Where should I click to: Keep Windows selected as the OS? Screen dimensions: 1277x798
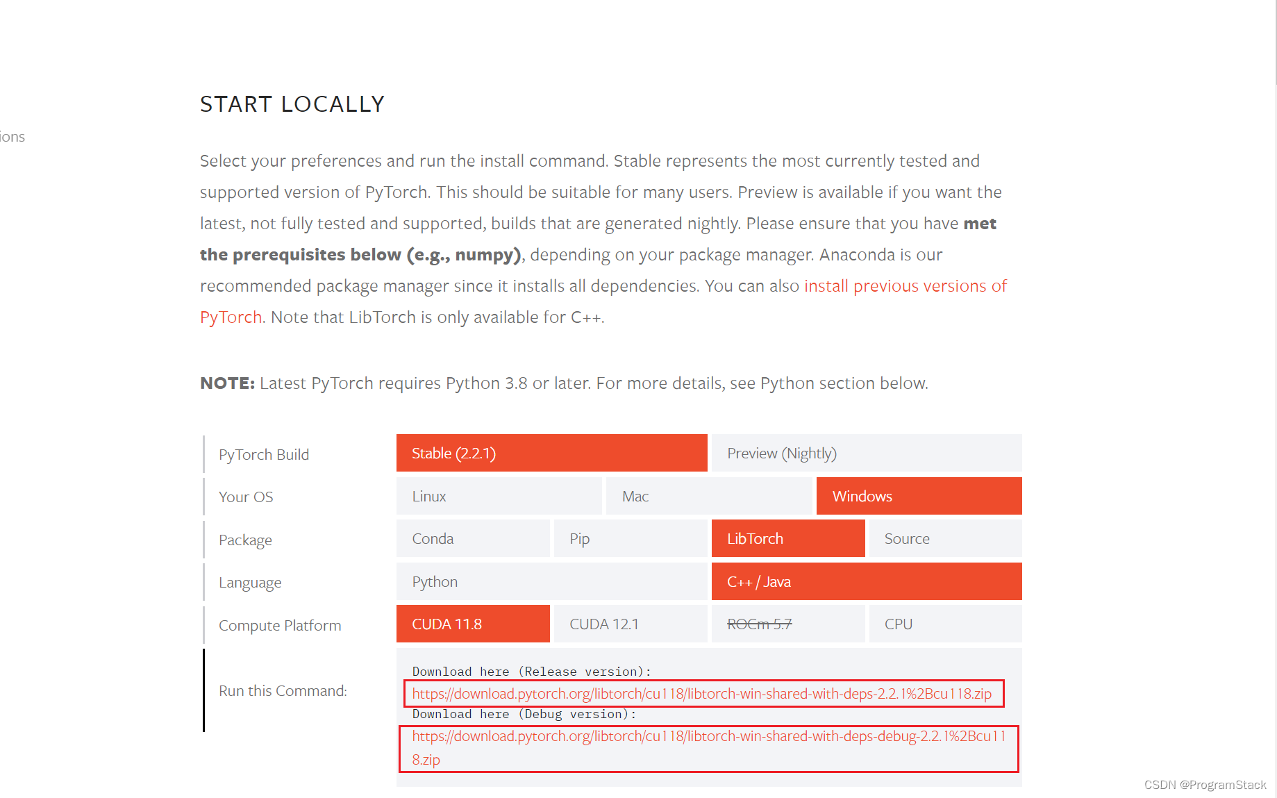tap(918, 496)
